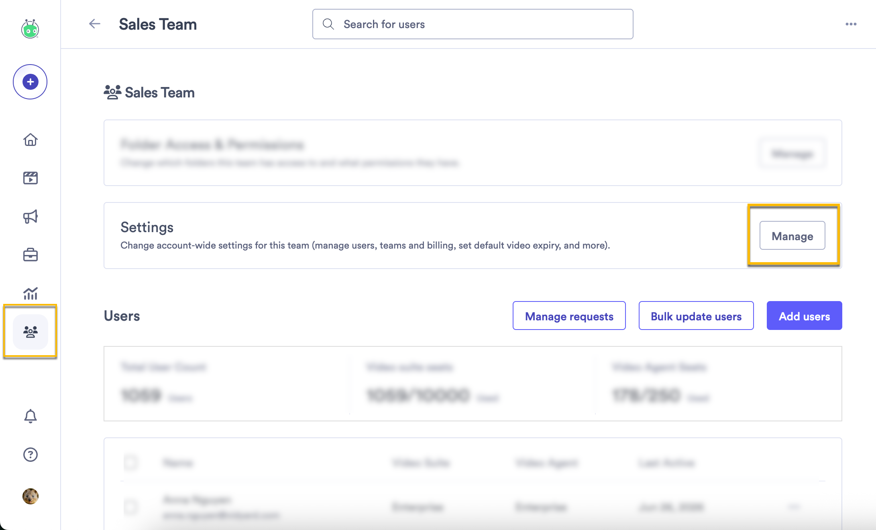Click the Sales Team page title
Image resolution: width=876 pixels, height=530 pixels.
(x=158, y=24)
